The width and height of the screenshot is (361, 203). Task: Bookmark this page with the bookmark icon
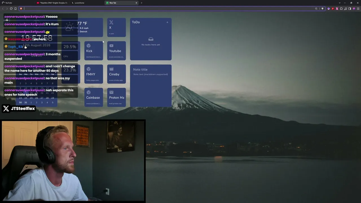pyautogui.click(x=16, y=8)
